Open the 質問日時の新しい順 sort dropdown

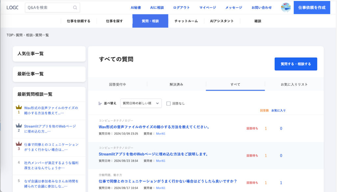click(141, 103)
